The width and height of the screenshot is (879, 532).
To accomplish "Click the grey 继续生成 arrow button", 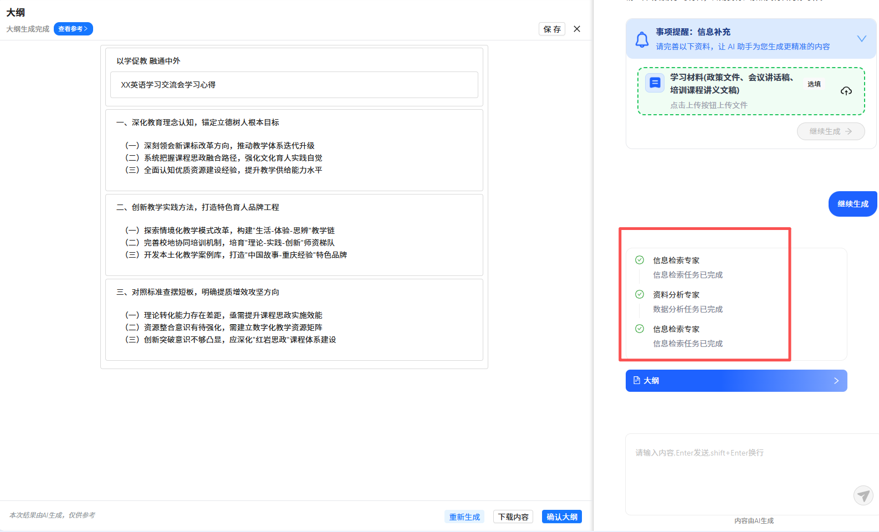I will tap(830, 131).
